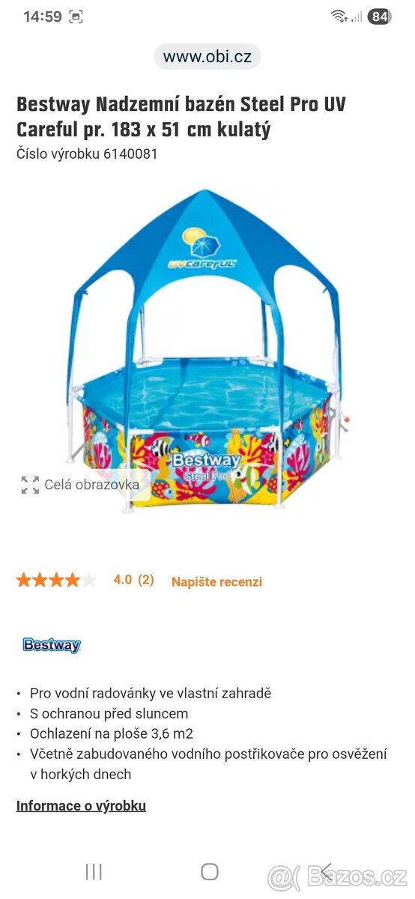Tap the Bestway brand logo
The height and width of the screenshot is (899, 415).
pos(52,645)
